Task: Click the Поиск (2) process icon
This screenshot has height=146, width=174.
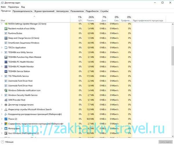Action: coord(6,119)
